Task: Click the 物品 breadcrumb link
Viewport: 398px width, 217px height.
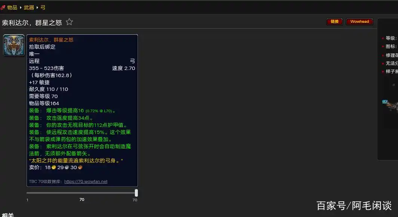Action: coord(12,7)
